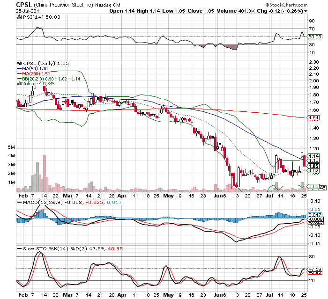
Task: Click the Nasdaq CM exchange label
Action: [108, 5]
